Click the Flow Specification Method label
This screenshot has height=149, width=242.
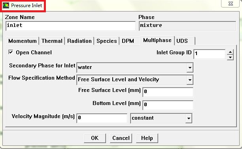tap(42, 78)
